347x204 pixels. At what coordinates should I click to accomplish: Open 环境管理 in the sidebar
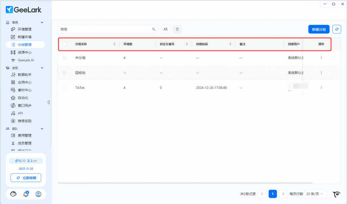[x=24, y=29]
